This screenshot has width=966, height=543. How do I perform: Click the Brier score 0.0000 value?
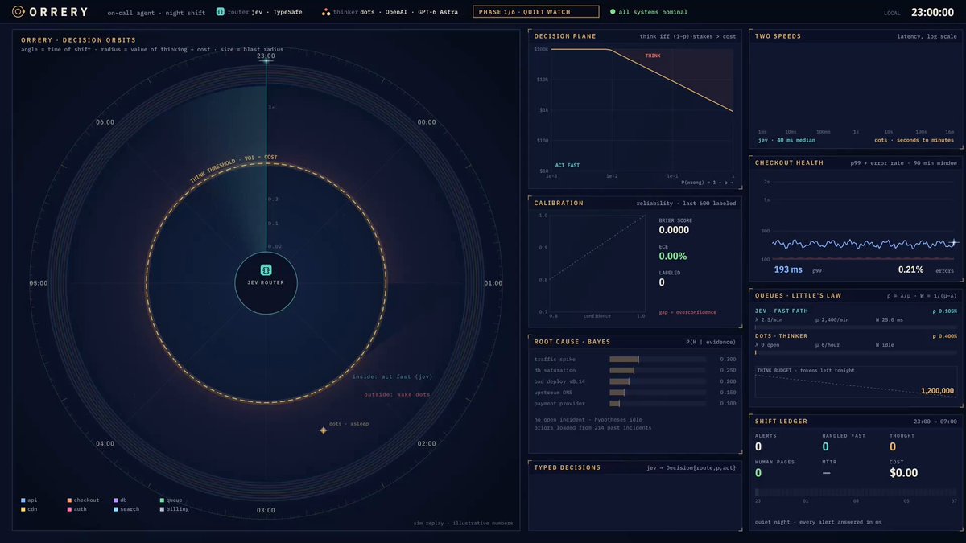[674, 230]
